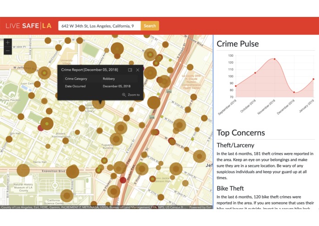Viewport: 319px width, 226px height.
Task: Open the LIVE SAFE LA logo
Action: [x=28, y=26]
